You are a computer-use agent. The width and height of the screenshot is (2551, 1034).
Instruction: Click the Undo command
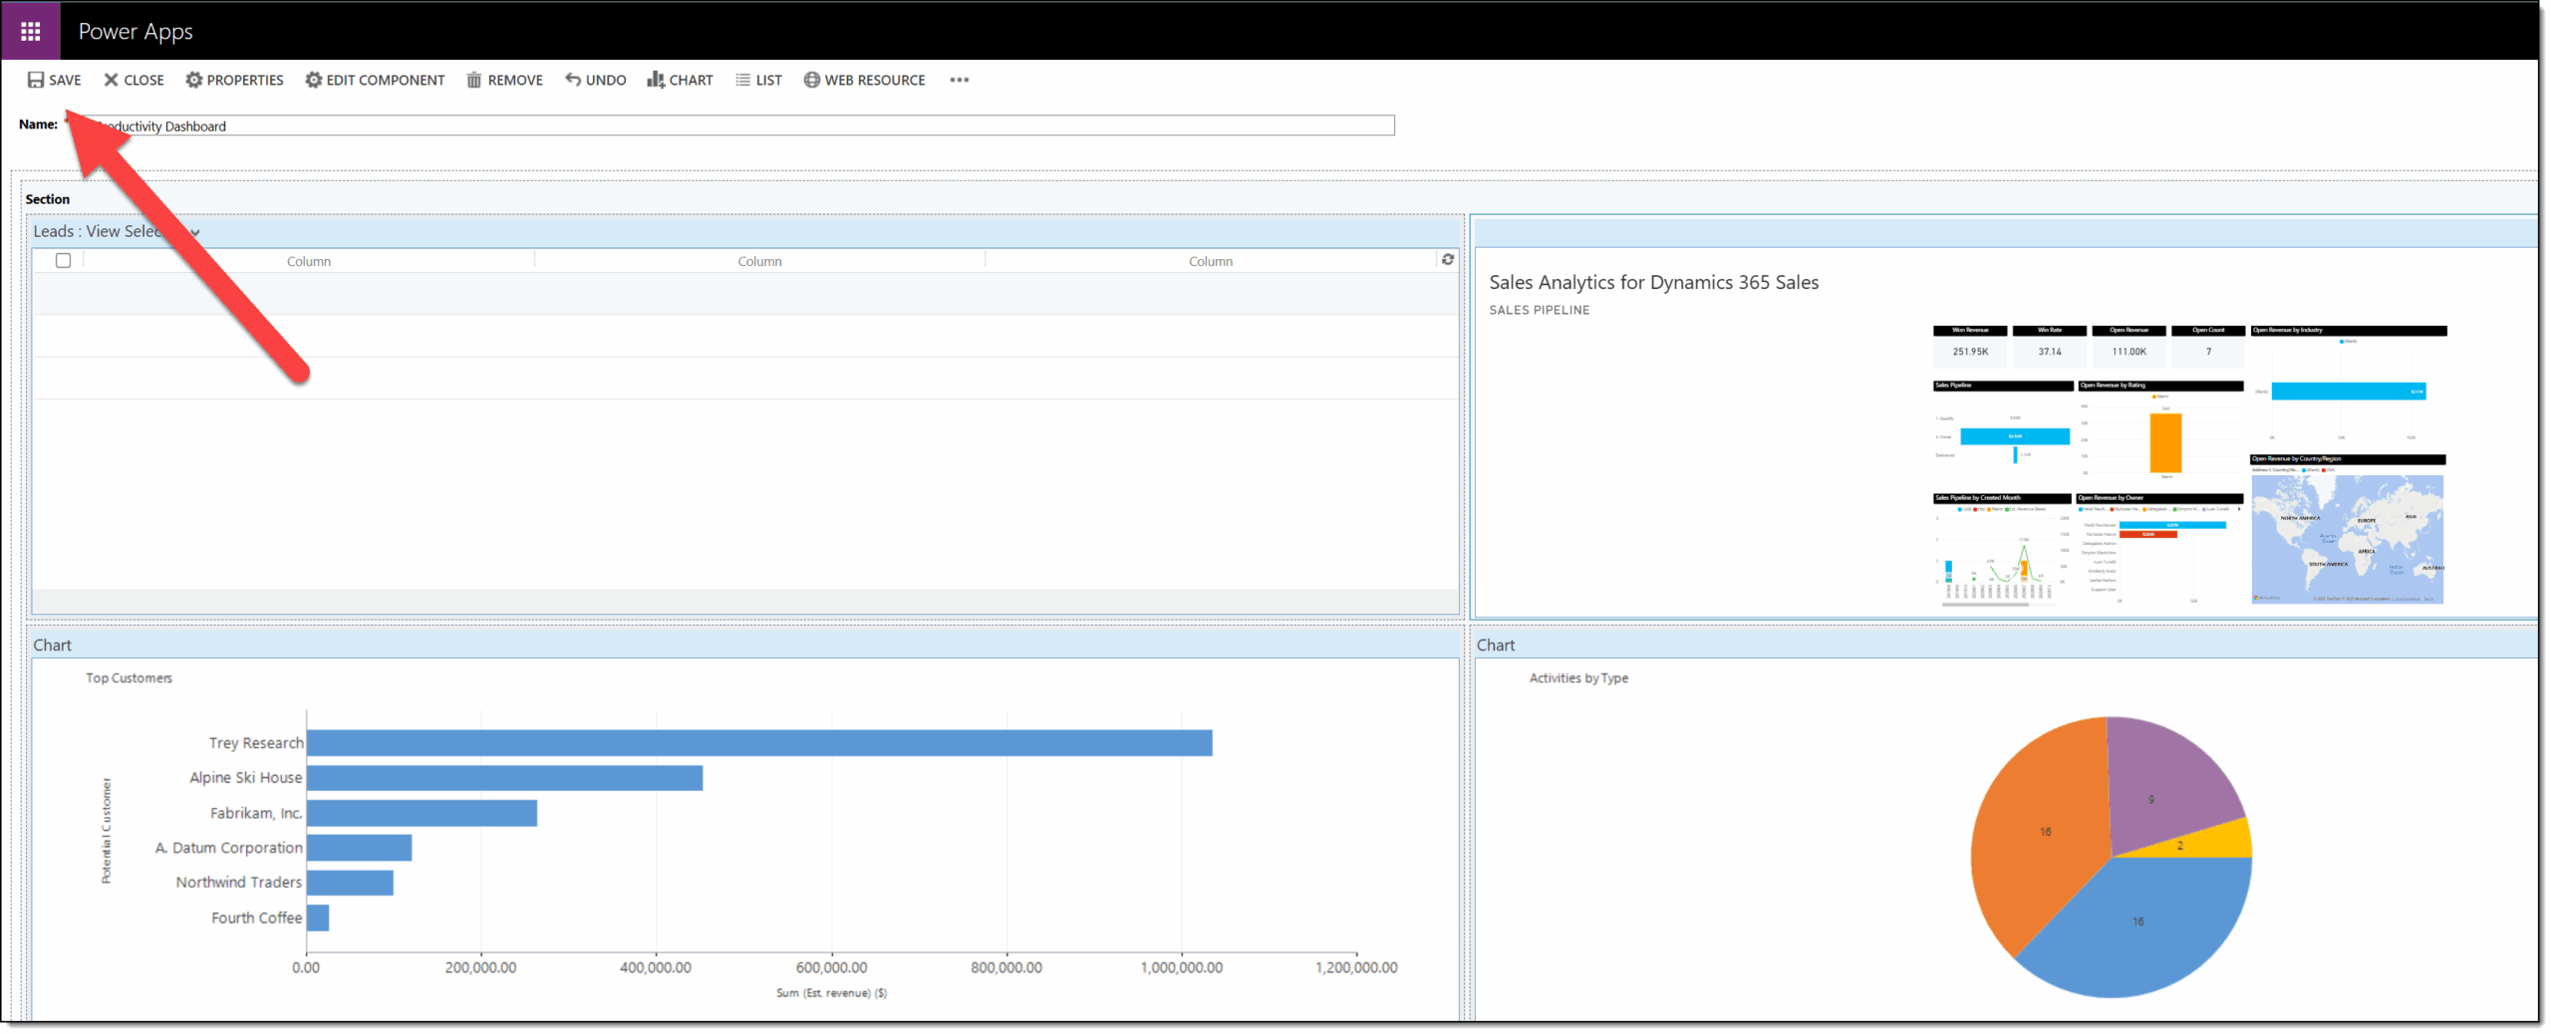[595, 80]
